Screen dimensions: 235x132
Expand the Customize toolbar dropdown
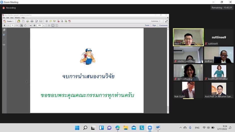[x=156, y=21]
